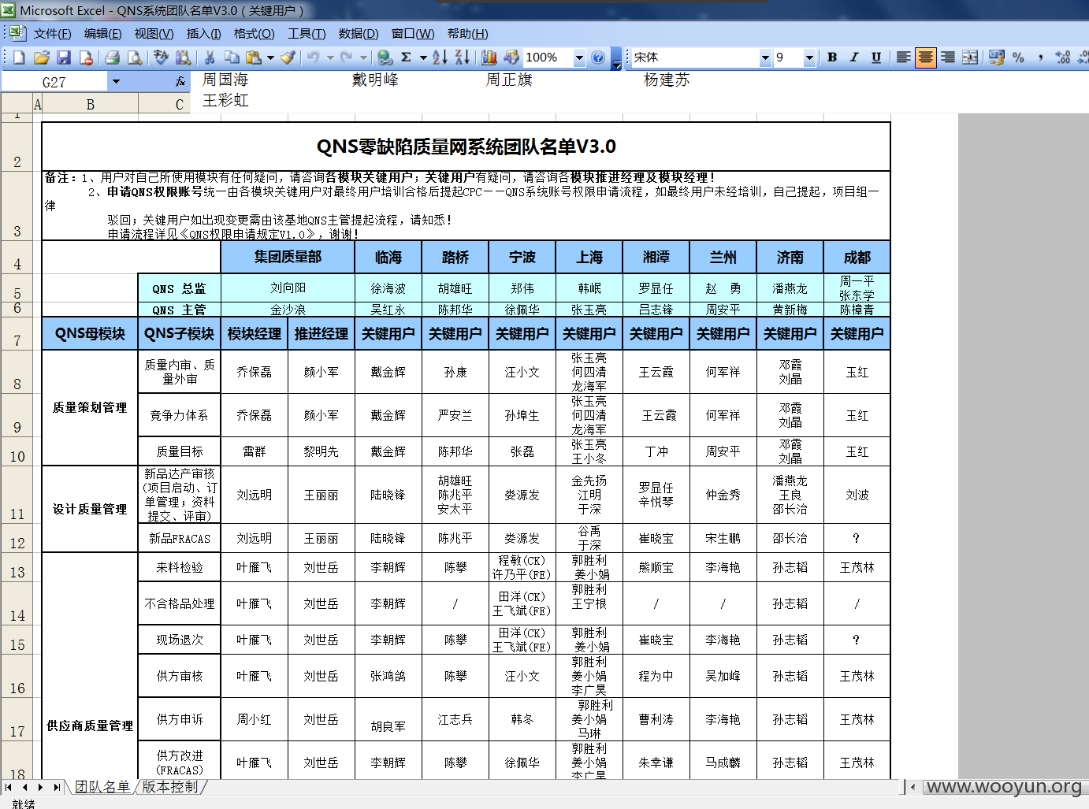Create a new blank workbook
The image size is (1089, 809).
[20, 58]
